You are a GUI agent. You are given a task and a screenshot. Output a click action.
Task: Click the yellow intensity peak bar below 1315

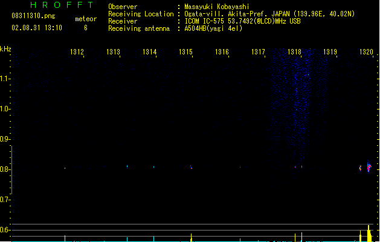coord(192,238)
